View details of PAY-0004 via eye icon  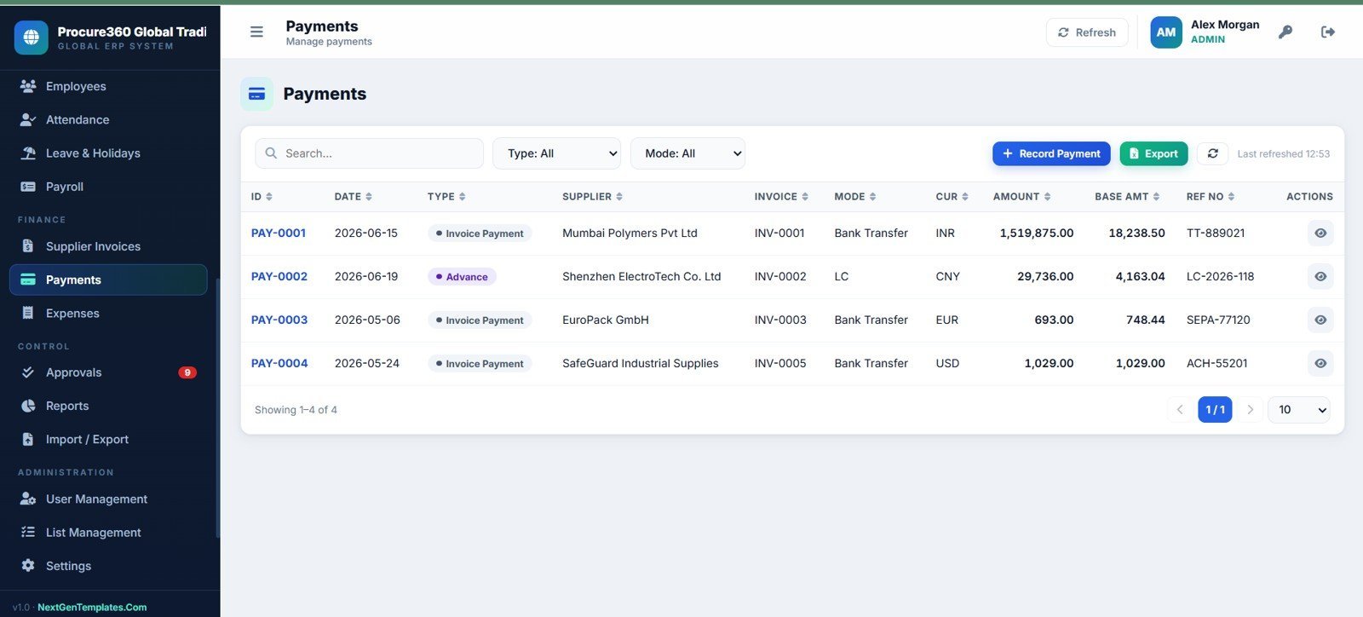[1320, 364]
